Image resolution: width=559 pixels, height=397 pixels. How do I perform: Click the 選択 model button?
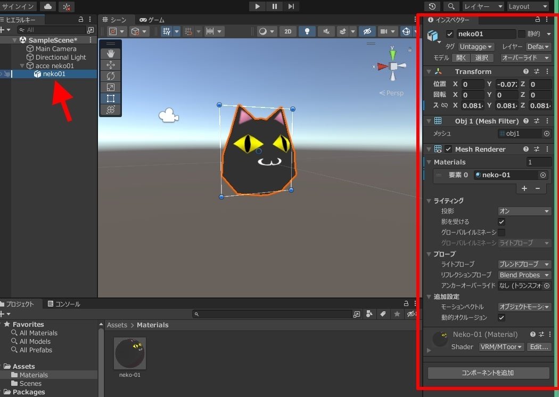point(482,57)
